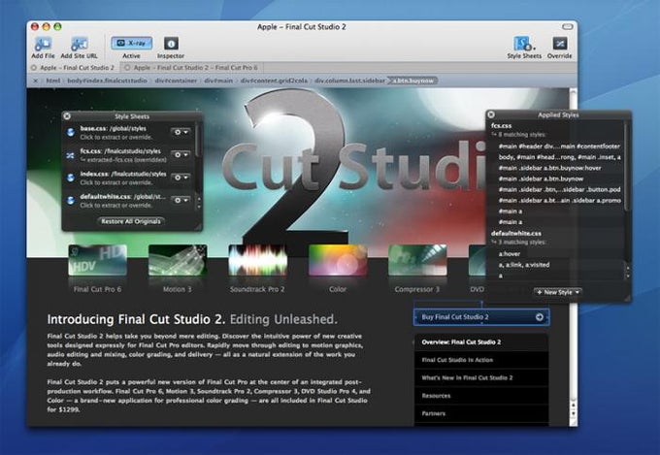
Task: Click the Restore All Originals button
Action: [x=131, y=221]
